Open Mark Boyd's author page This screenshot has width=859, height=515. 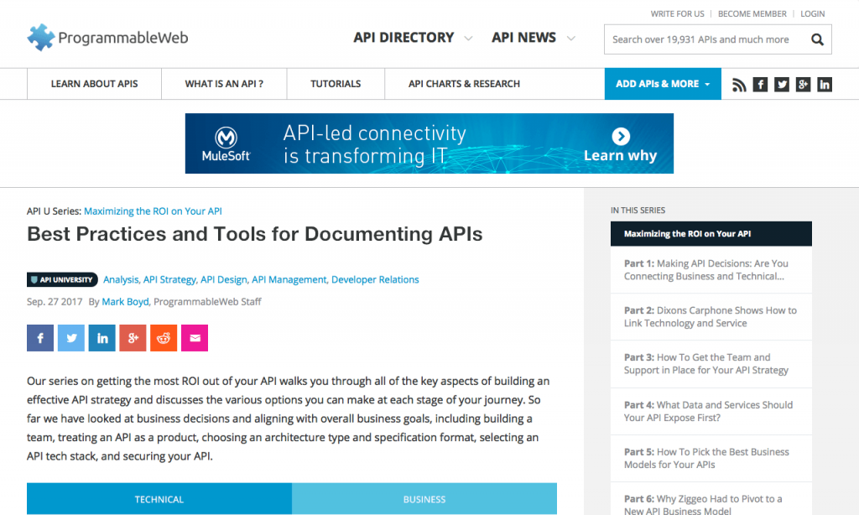pyautogui.click(x=125, y=301)
